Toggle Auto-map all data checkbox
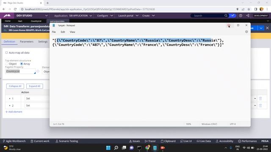Viewport: 271px width, 152px height. tap(7, 52)
